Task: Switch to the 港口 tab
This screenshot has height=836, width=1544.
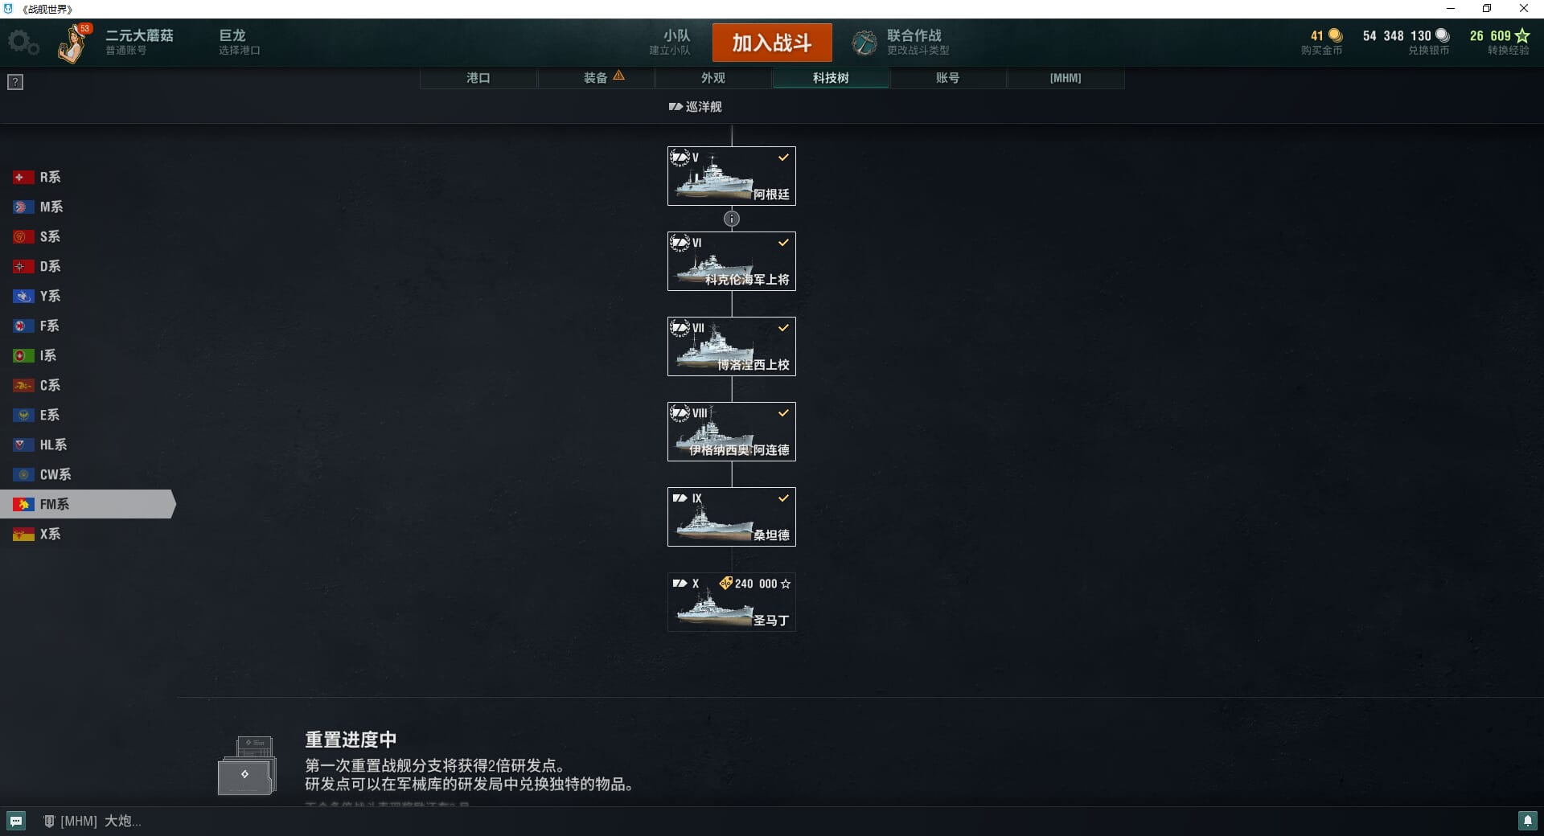Action: tap(478, 78)
